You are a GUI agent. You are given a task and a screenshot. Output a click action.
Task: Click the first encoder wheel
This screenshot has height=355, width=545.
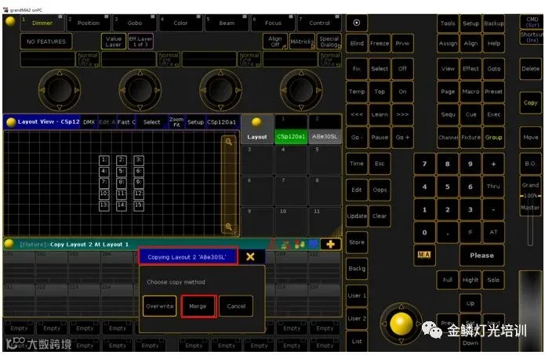pos(60,89)
